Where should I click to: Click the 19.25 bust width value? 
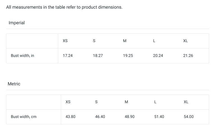128,56
